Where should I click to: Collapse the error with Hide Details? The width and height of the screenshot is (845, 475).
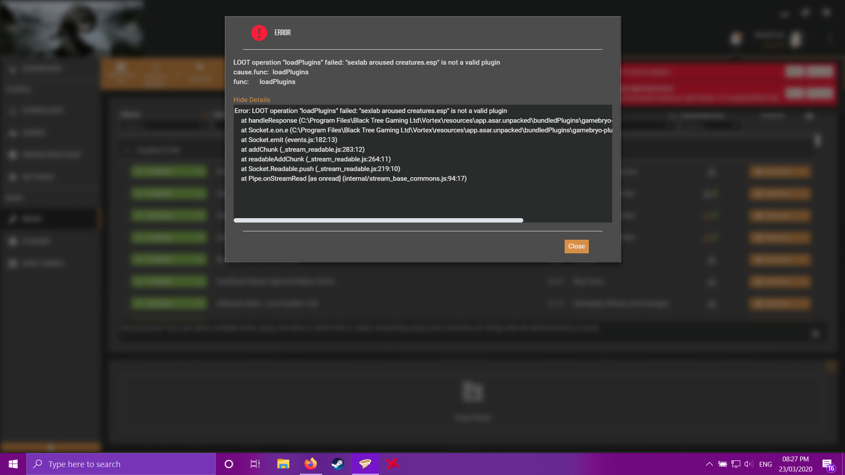[252, 100]
